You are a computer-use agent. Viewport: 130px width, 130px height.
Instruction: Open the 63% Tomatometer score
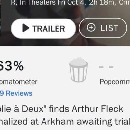pyautogui.click(x=12, y=66)
